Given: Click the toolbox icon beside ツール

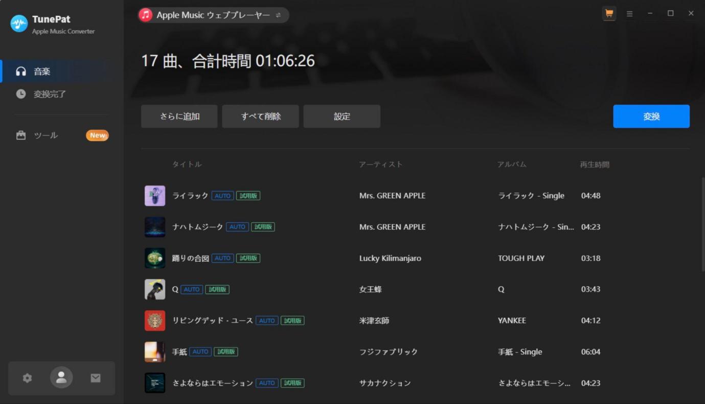Looking at the screenshot, I should tap(21, 135).
